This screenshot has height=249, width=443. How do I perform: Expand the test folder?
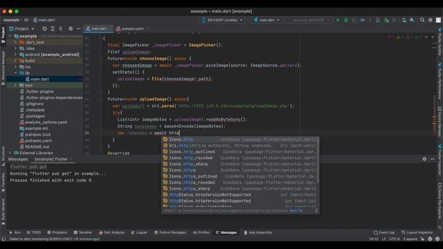click(x=15, y=85)
